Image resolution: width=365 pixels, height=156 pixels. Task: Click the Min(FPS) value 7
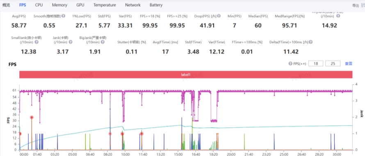(x=234, y=25)
